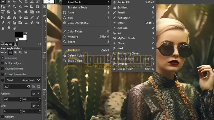Select the Blur/Sharpen droplet toolbox icon
Viewport: 214px width, 120px height.
(3, 28)
